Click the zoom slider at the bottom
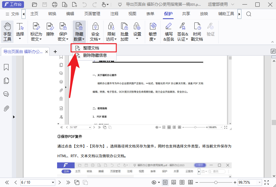Image resolution: width=276 pixels, height=187 pixels. tap(216, 182)
